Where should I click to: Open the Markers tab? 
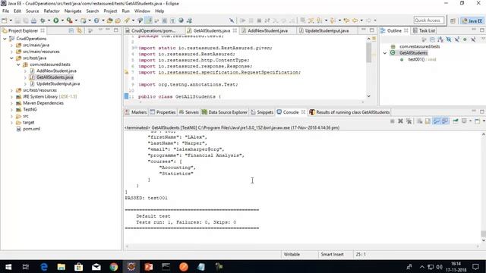coord(136,112)
